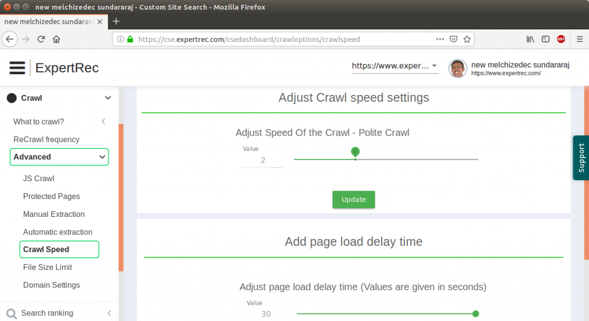Open a new browser tab

tap(116, 21)
